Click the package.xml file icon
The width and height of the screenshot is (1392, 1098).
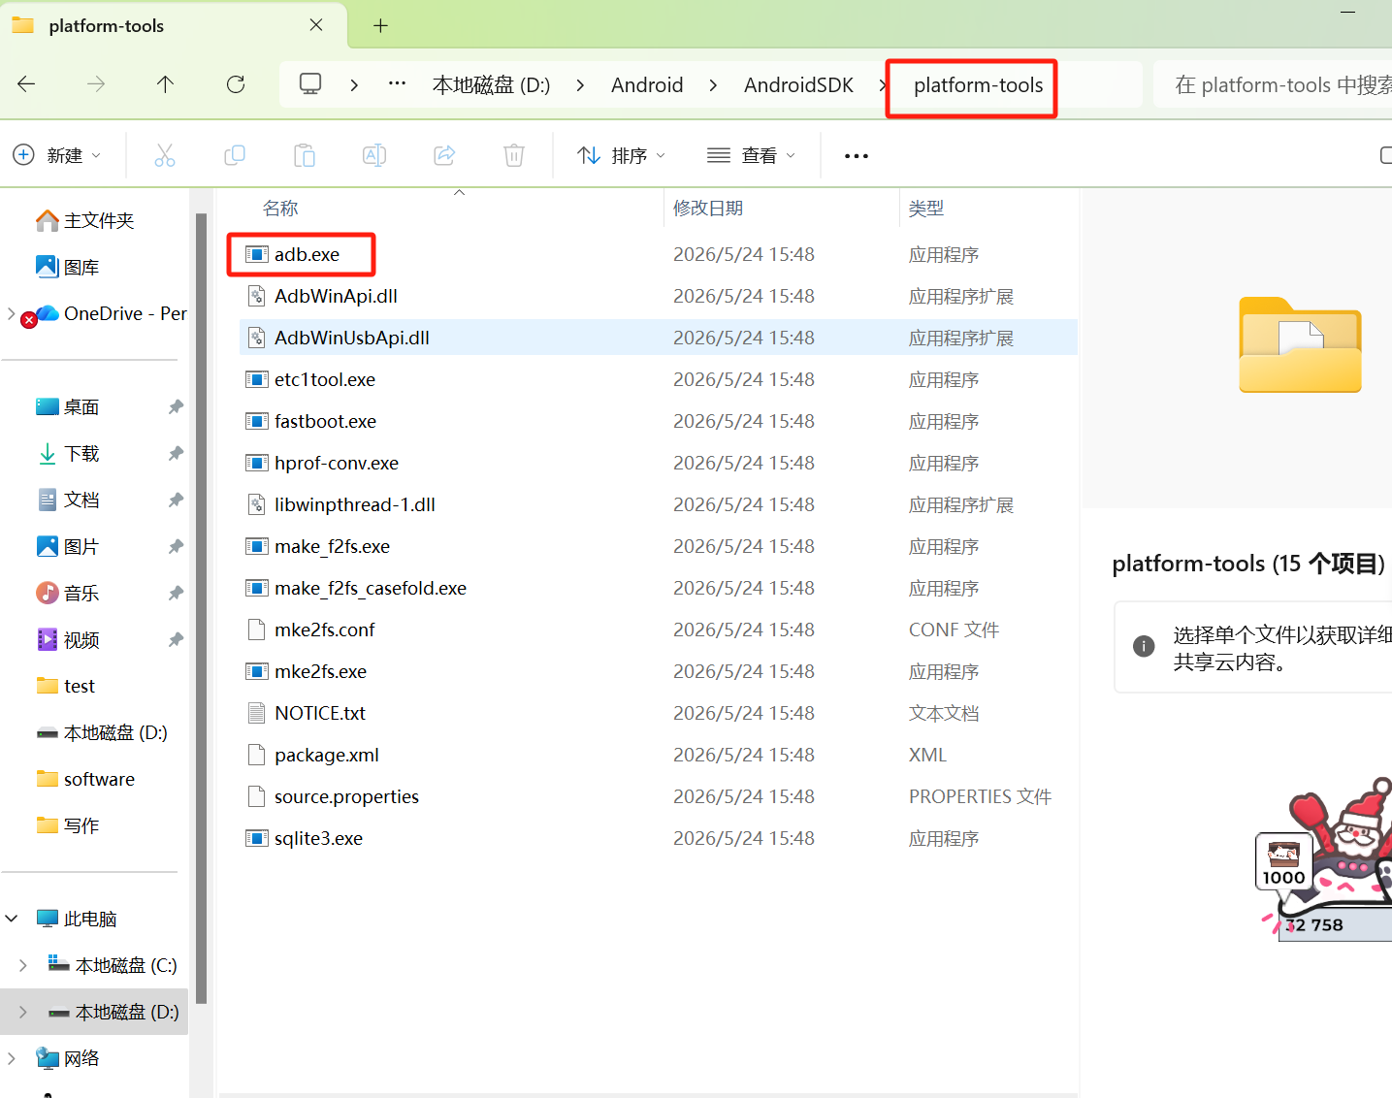[256, 755]
